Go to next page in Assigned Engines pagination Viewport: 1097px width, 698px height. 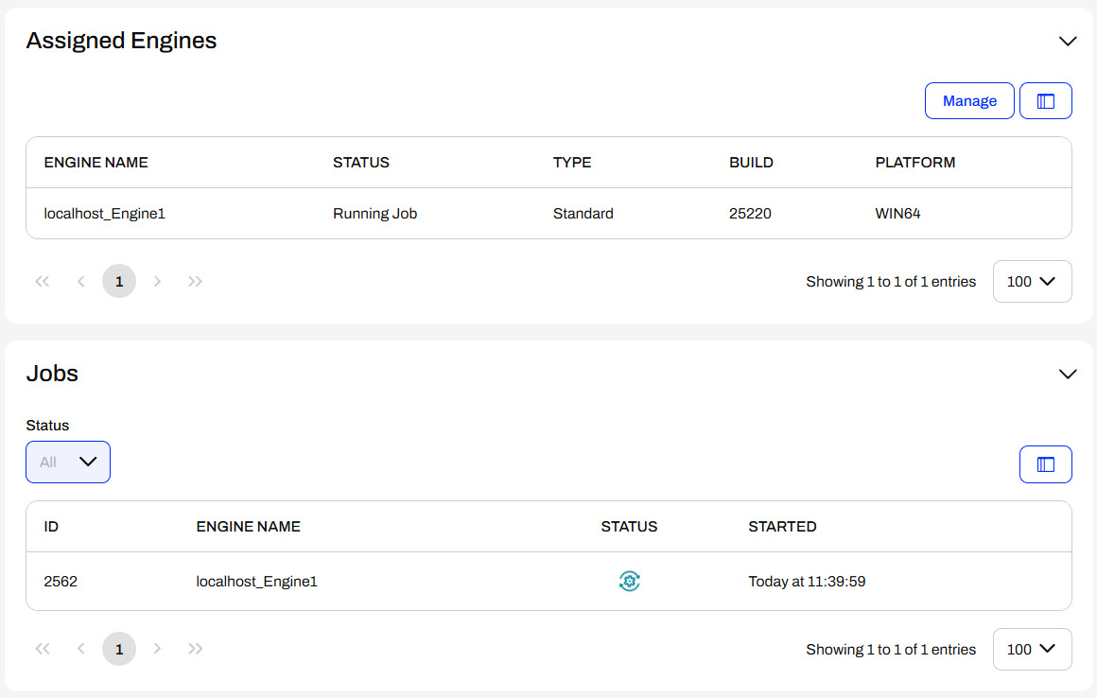point(158,282)
